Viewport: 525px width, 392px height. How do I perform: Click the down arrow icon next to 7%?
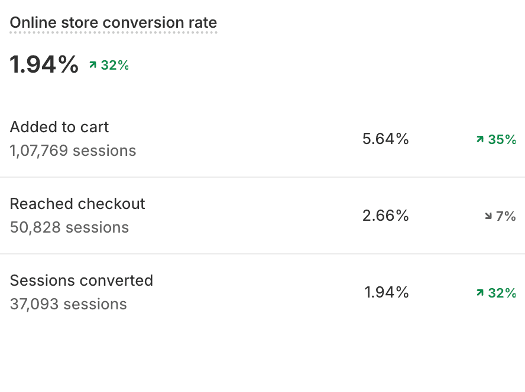[488, 216]
